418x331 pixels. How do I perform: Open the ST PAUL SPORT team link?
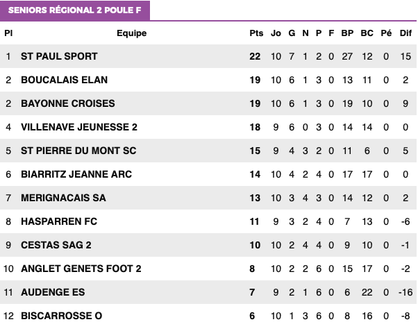59,56
